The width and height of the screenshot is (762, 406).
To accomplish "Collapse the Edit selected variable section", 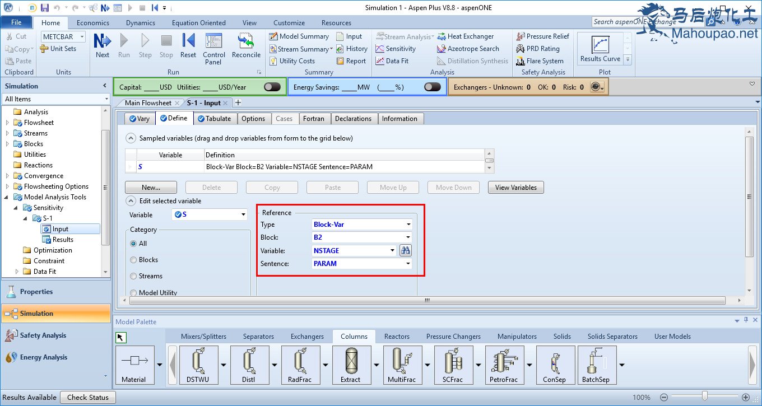I will pyautogui.click(x=131, y=201).
